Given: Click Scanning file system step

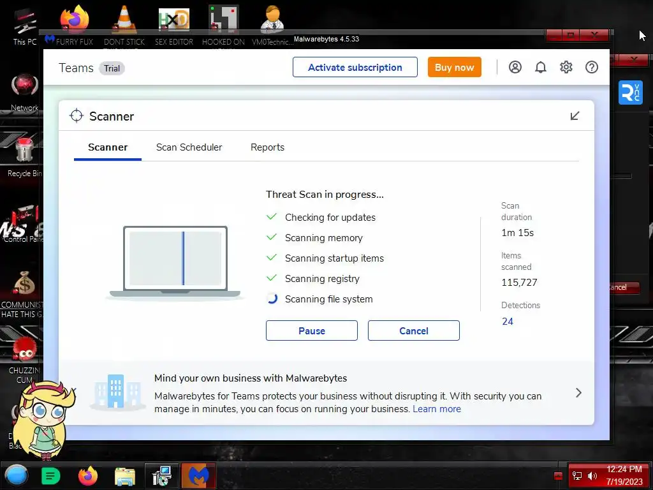Looking at the screenshot, I should coord(328,299).
